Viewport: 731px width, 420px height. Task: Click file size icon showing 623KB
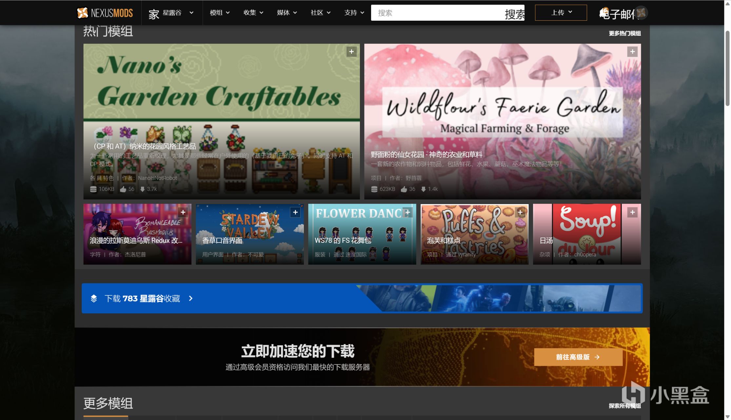click(374, 189)
